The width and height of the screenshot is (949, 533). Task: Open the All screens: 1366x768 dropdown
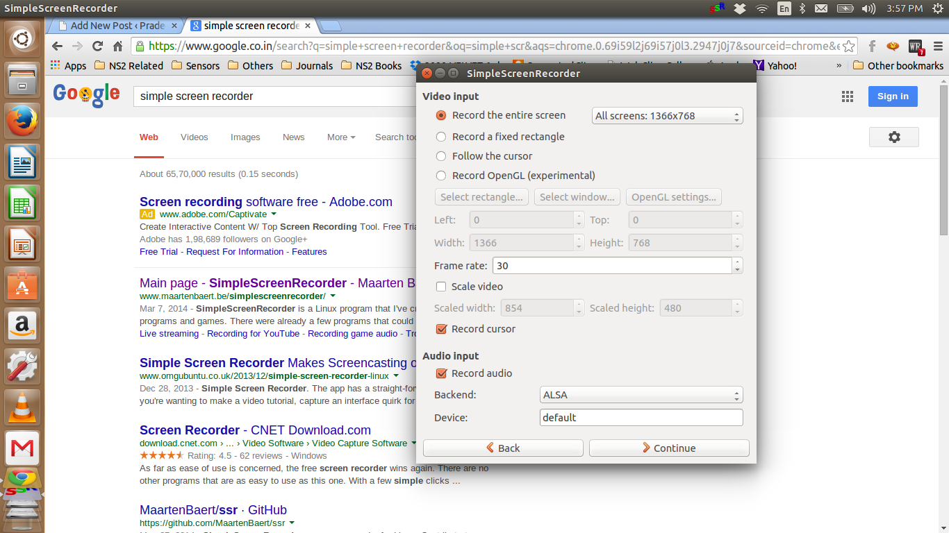point(668,116)
